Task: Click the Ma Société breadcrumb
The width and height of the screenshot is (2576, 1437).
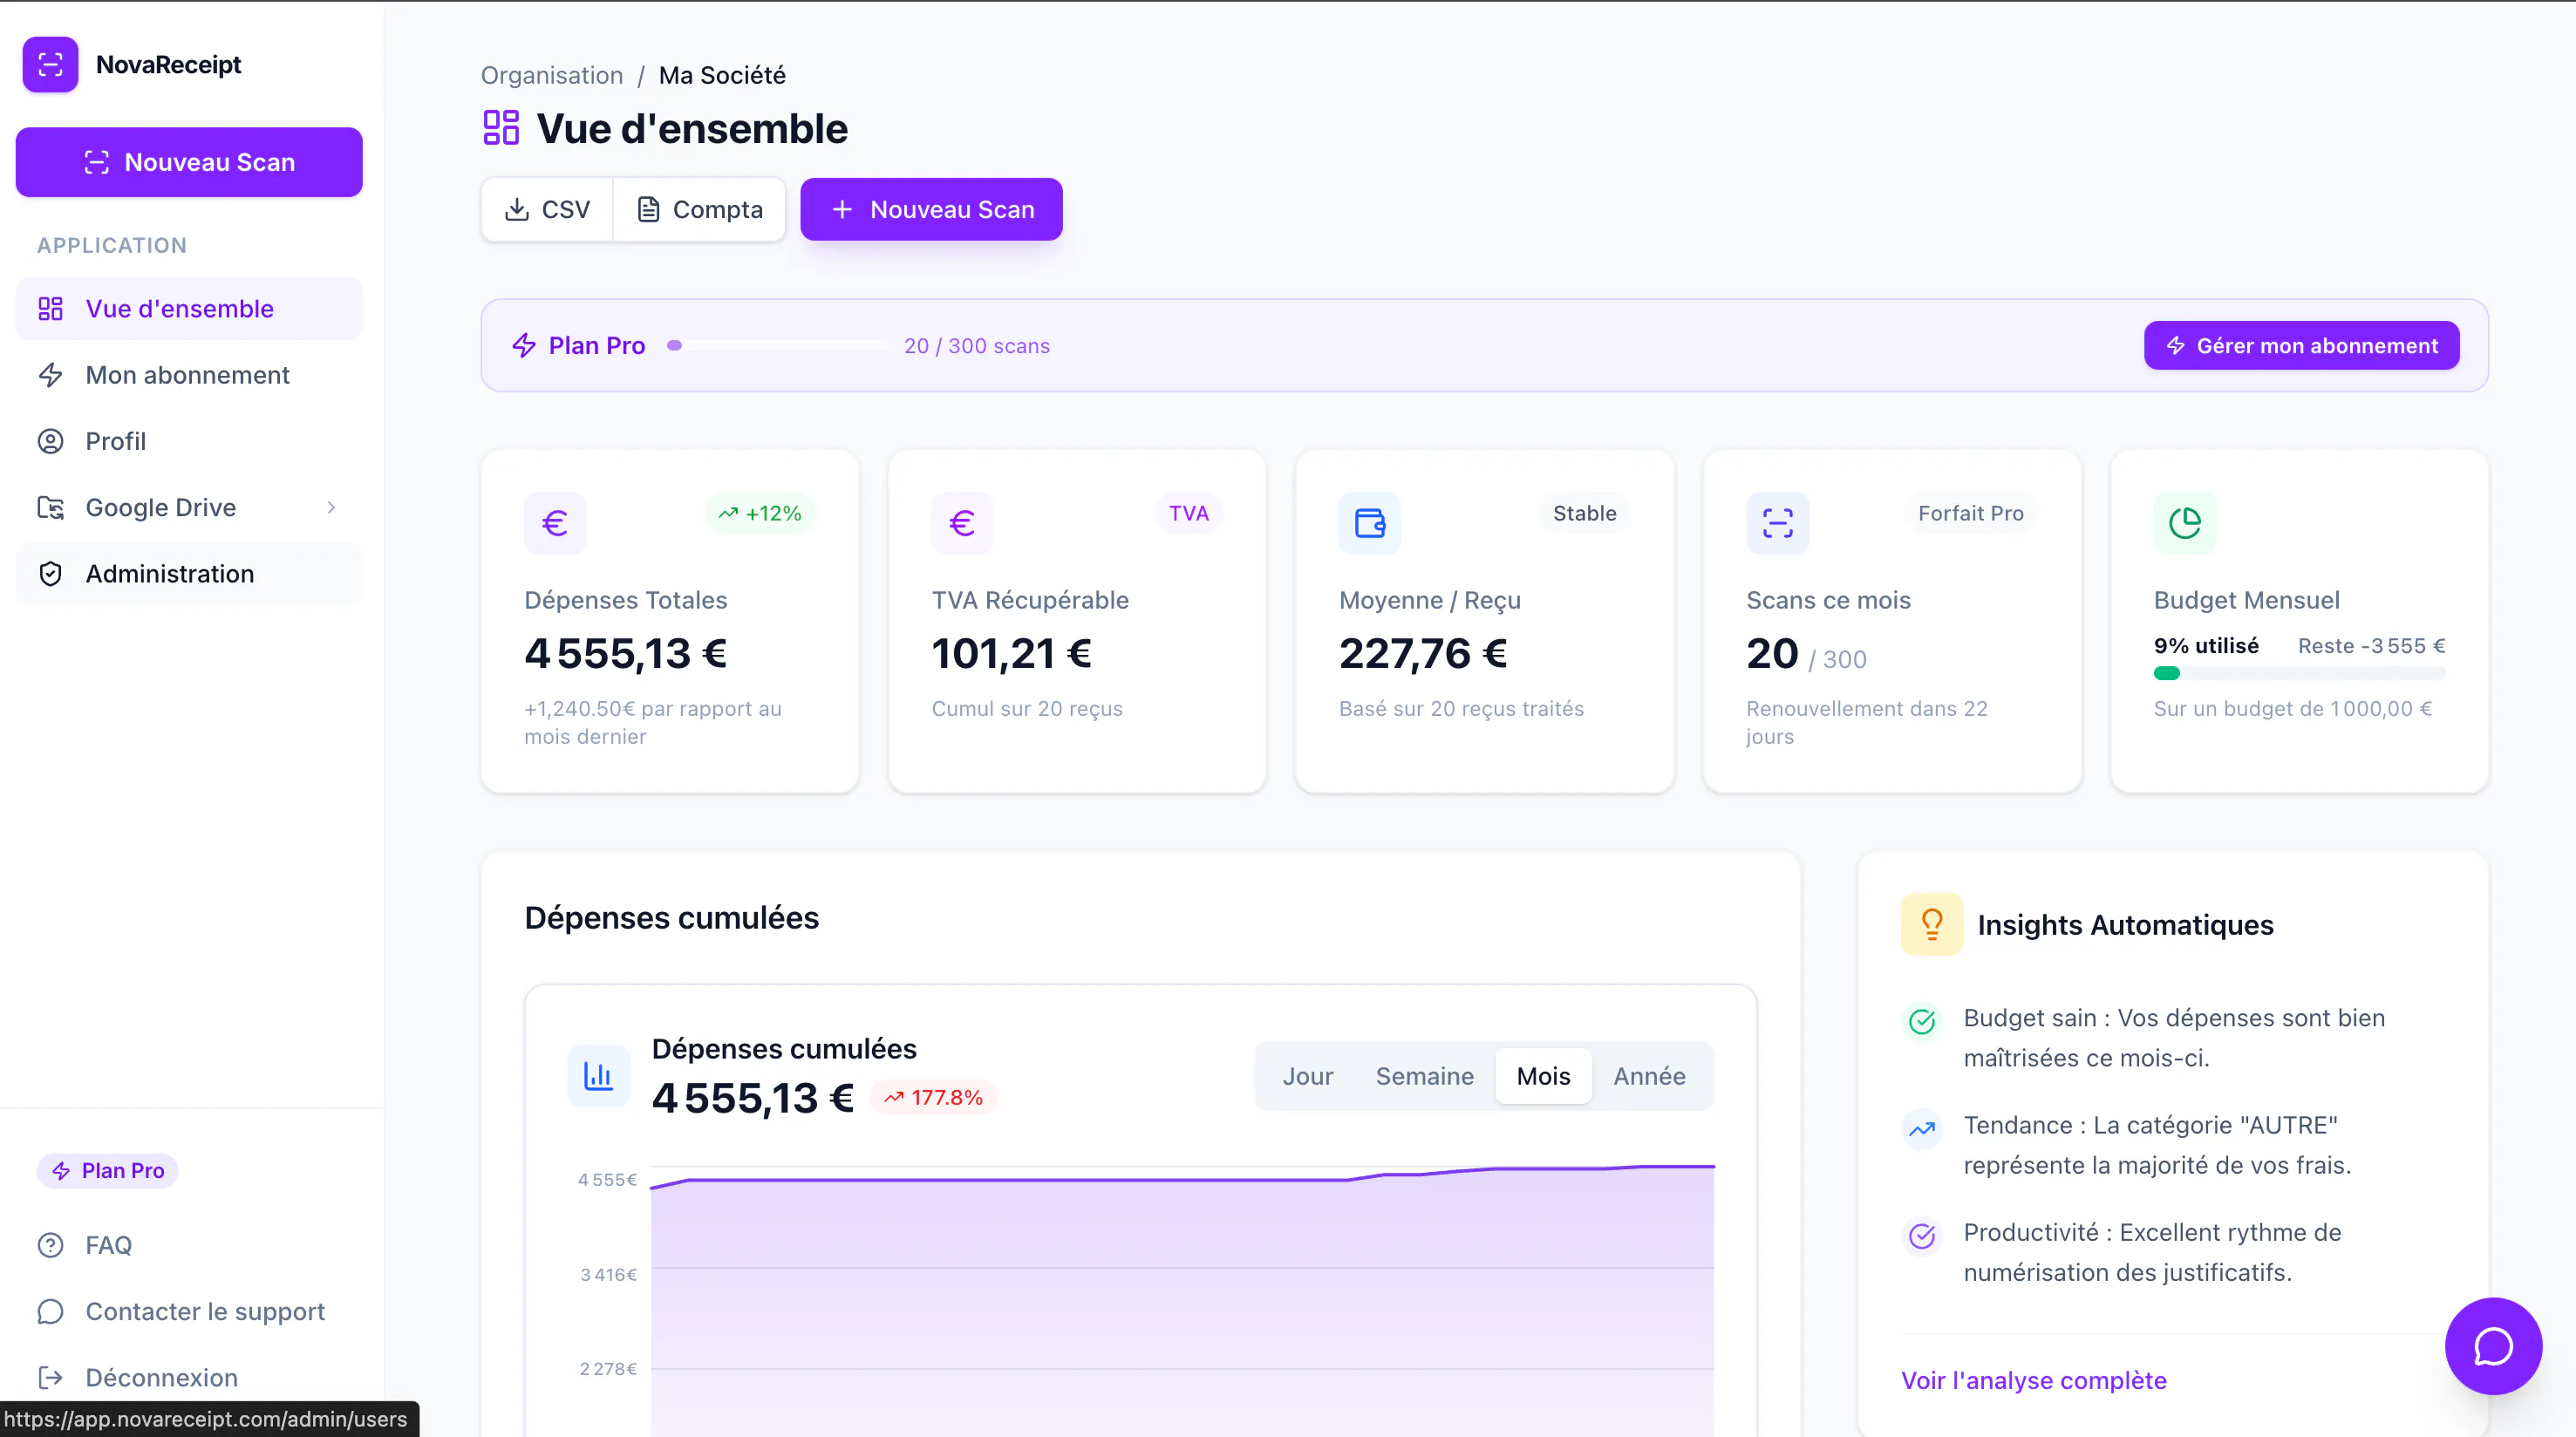Action: coord(722,76)
